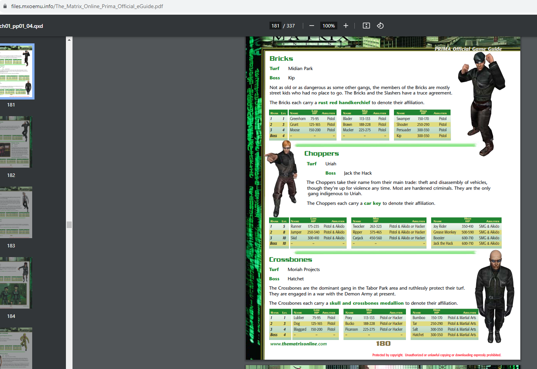Rotate the PDF counterclockwise
The height and width of the screenshot is (369, 537).
pos(380,26)
